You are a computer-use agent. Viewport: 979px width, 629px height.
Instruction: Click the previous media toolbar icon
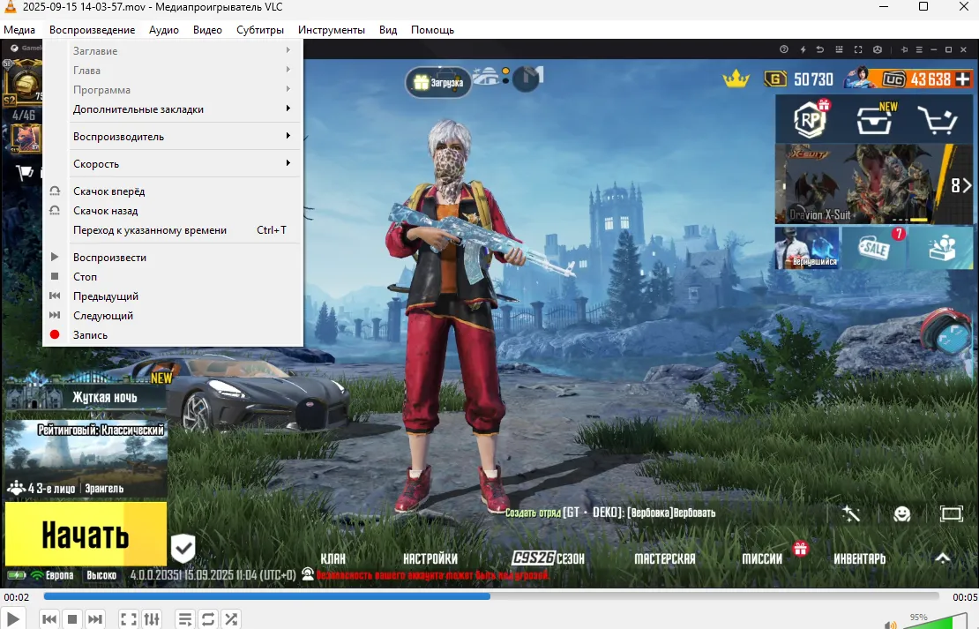click(x=49, y=619)
